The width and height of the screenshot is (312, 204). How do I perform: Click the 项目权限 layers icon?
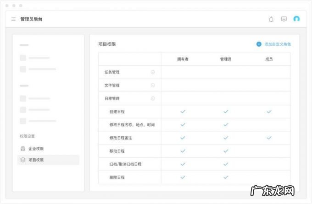pyautogui.click(x=23, y=160)
